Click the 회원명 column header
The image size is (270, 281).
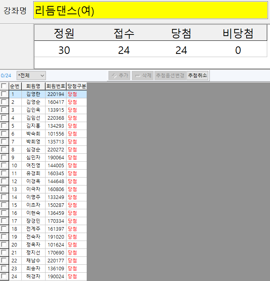tap(33, 86)
